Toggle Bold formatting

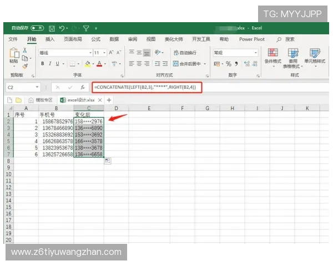pyautogui.click(x=43, y=63)
